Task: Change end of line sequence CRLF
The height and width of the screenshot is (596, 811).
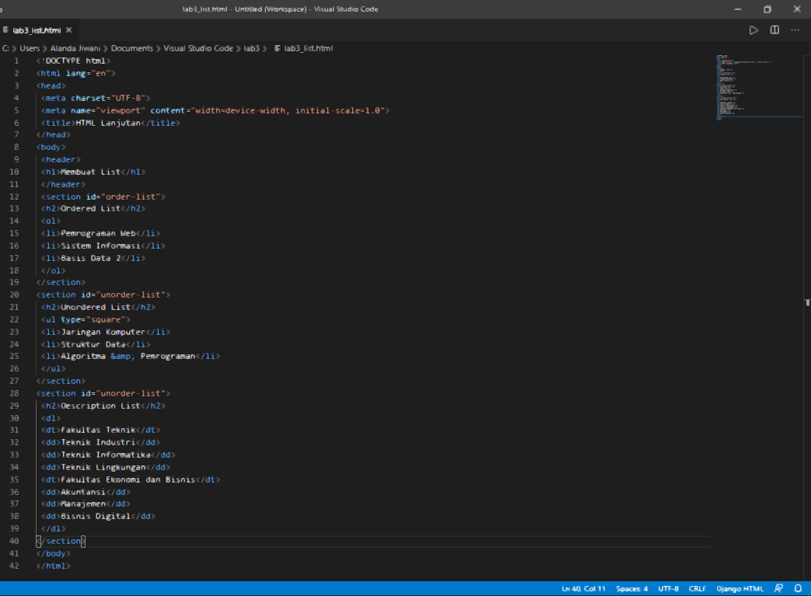Action: click(697, 588)
